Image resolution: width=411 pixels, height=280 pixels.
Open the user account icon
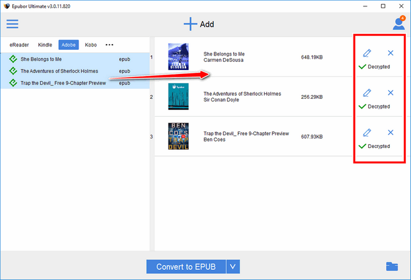[399, 23]
